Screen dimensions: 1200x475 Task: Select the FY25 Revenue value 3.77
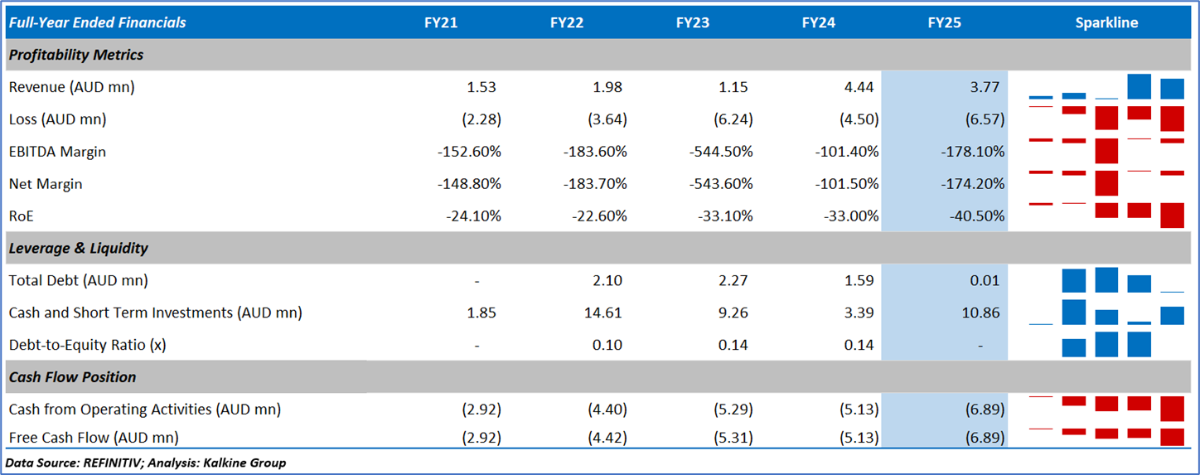coord(985,87)
